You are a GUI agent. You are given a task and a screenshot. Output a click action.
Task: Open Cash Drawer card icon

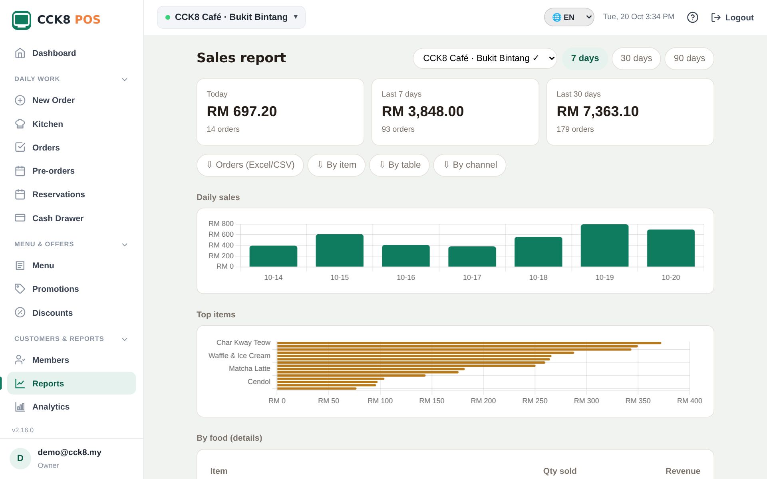click(x=20, y=218)
